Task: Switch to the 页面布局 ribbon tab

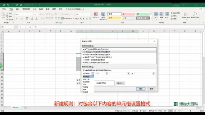Action: pyautogui.click(x=26, y=9)
